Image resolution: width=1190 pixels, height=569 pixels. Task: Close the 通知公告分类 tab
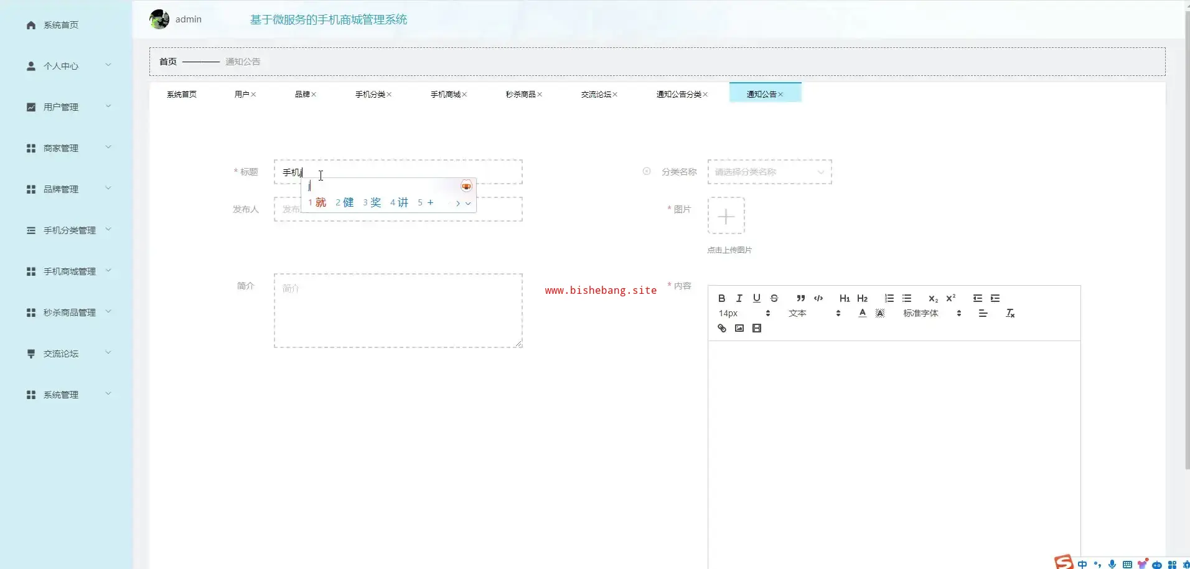click(x=705, y=95)
